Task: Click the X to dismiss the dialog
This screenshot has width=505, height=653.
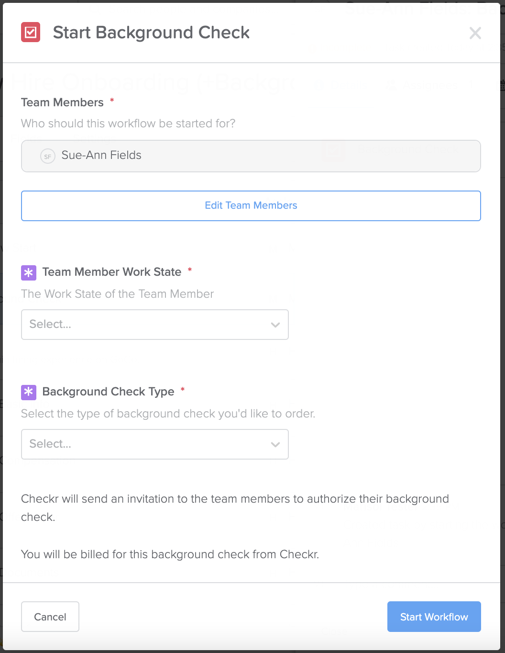Action: pos(475,34)
